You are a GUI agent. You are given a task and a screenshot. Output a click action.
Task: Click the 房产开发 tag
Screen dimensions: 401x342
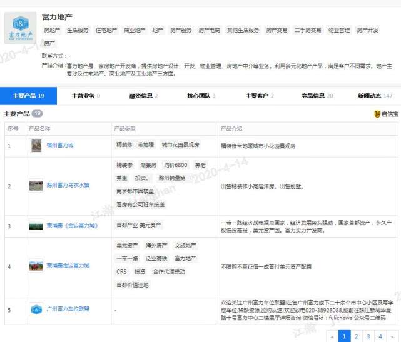(367, 30)
